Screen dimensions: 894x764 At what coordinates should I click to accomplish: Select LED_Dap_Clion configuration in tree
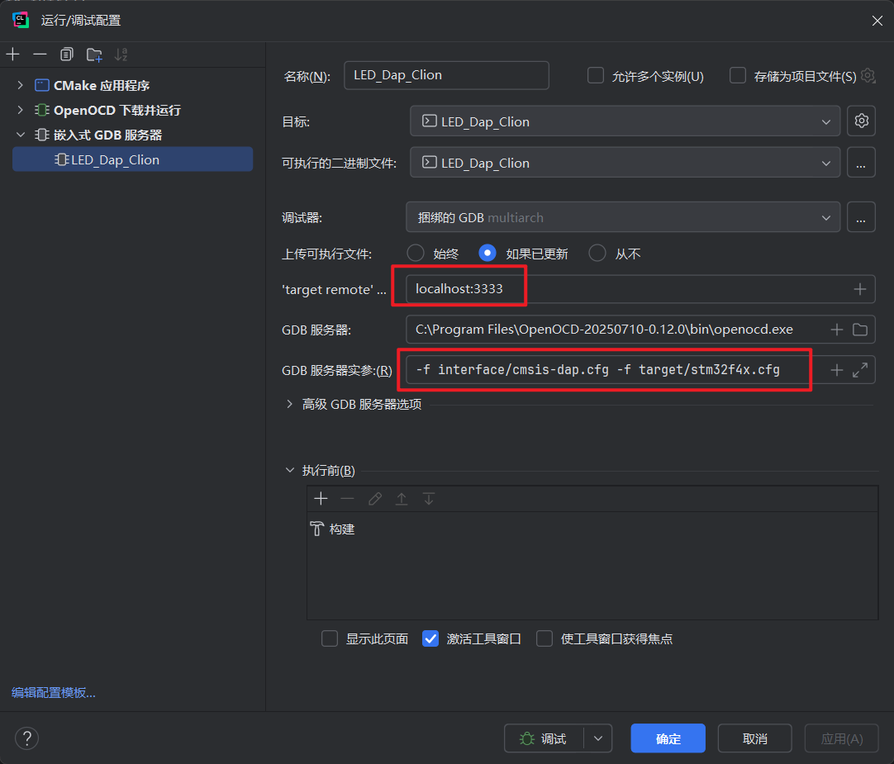coord(132,159)
